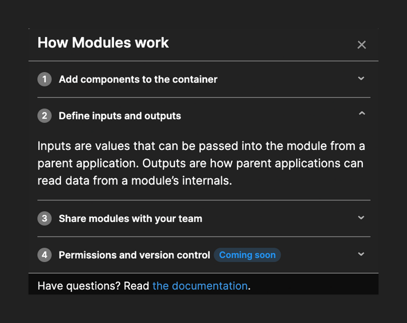Click the step 2 numbered circle icon

tap(44, 115)
